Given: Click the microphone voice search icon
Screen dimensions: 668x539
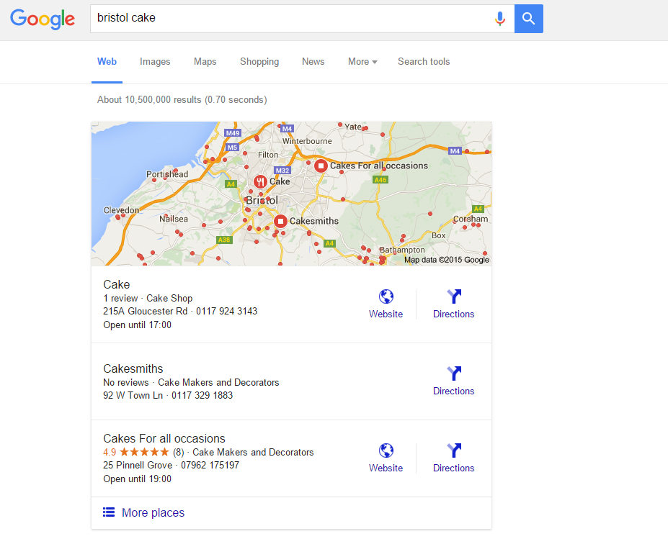Looking at the screenshot, I should pyautogui.click(x=500, y=19).
